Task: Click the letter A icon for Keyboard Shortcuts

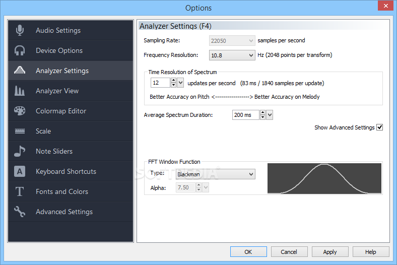Action: [20, 171]
